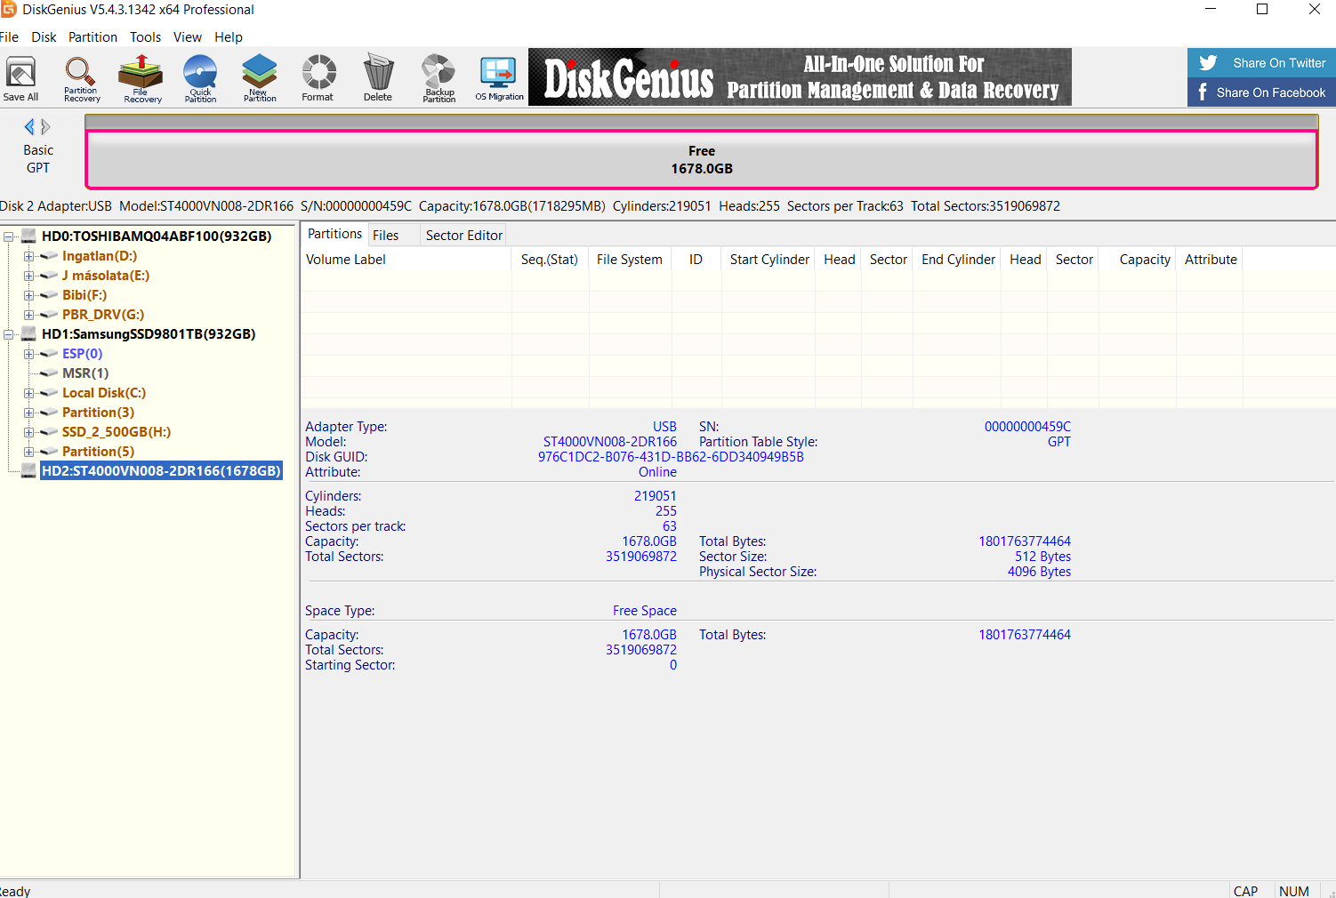This screenshot has height=898, width=1336.
Task: Open the View menu
Action: [x=188, y=37]
